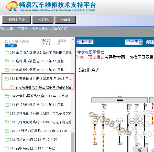
Task: Open the folder icon for item 040
Action: point(7,131)
